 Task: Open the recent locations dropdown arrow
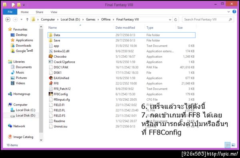point(22,20)
